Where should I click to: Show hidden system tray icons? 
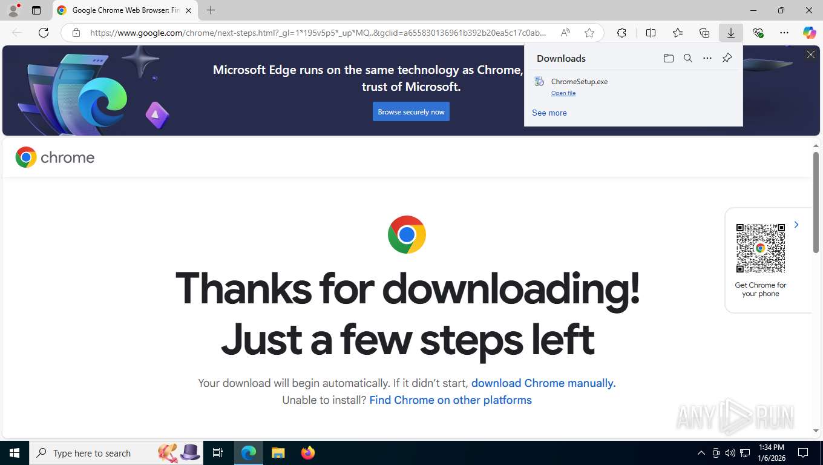(x=701, y=453)
